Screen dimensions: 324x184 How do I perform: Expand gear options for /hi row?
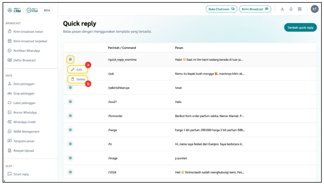coord(70,144)
